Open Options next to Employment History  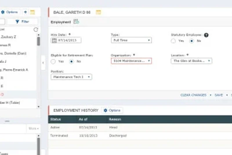(x=112, y=111)
